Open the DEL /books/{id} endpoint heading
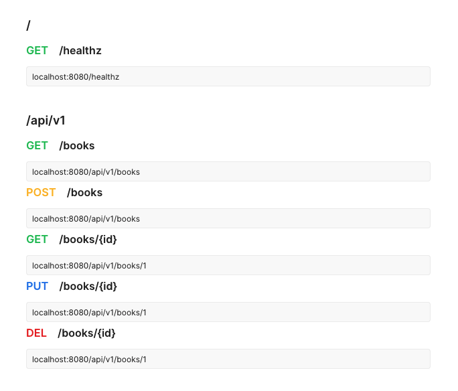 tap(71, 333)
